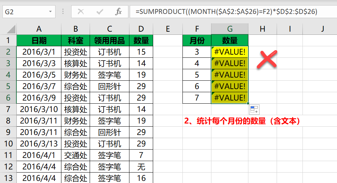Click 财务处 cell in row 8

click(x=75, y=121)
